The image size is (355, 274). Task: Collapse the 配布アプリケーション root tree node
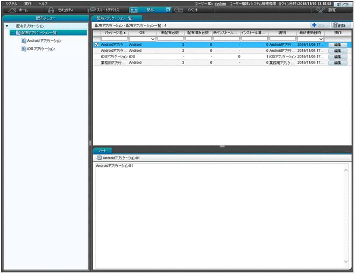pyautogui.click(x=6, y=26)
